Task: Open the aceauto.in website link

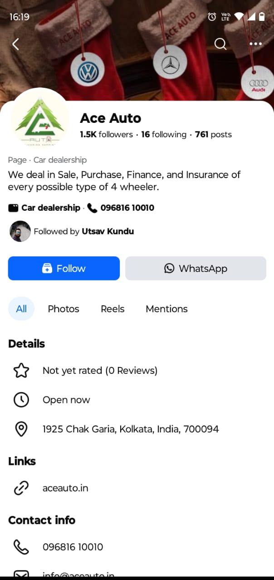Action: [x=65, y=488]
